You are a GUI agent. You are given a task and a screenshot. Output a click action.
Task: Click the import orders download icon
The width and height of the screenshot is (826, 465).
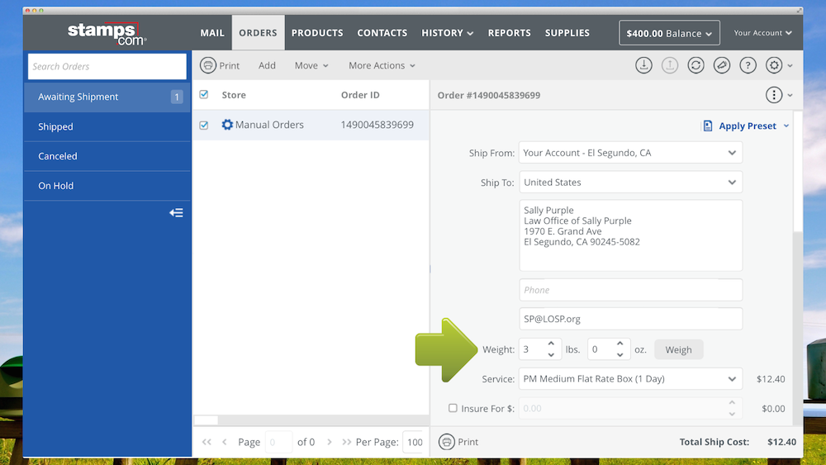[643, 65]
